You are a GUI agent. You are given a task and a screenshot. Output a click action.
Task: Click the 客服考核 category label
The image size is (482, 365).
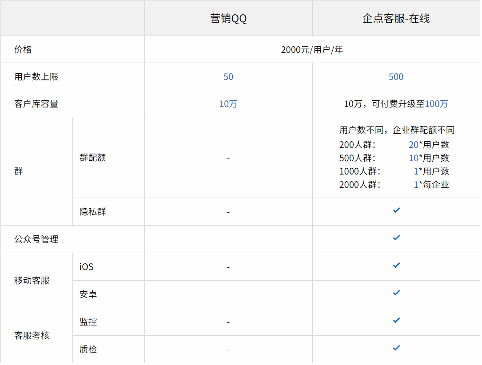(x=32, y=336)
